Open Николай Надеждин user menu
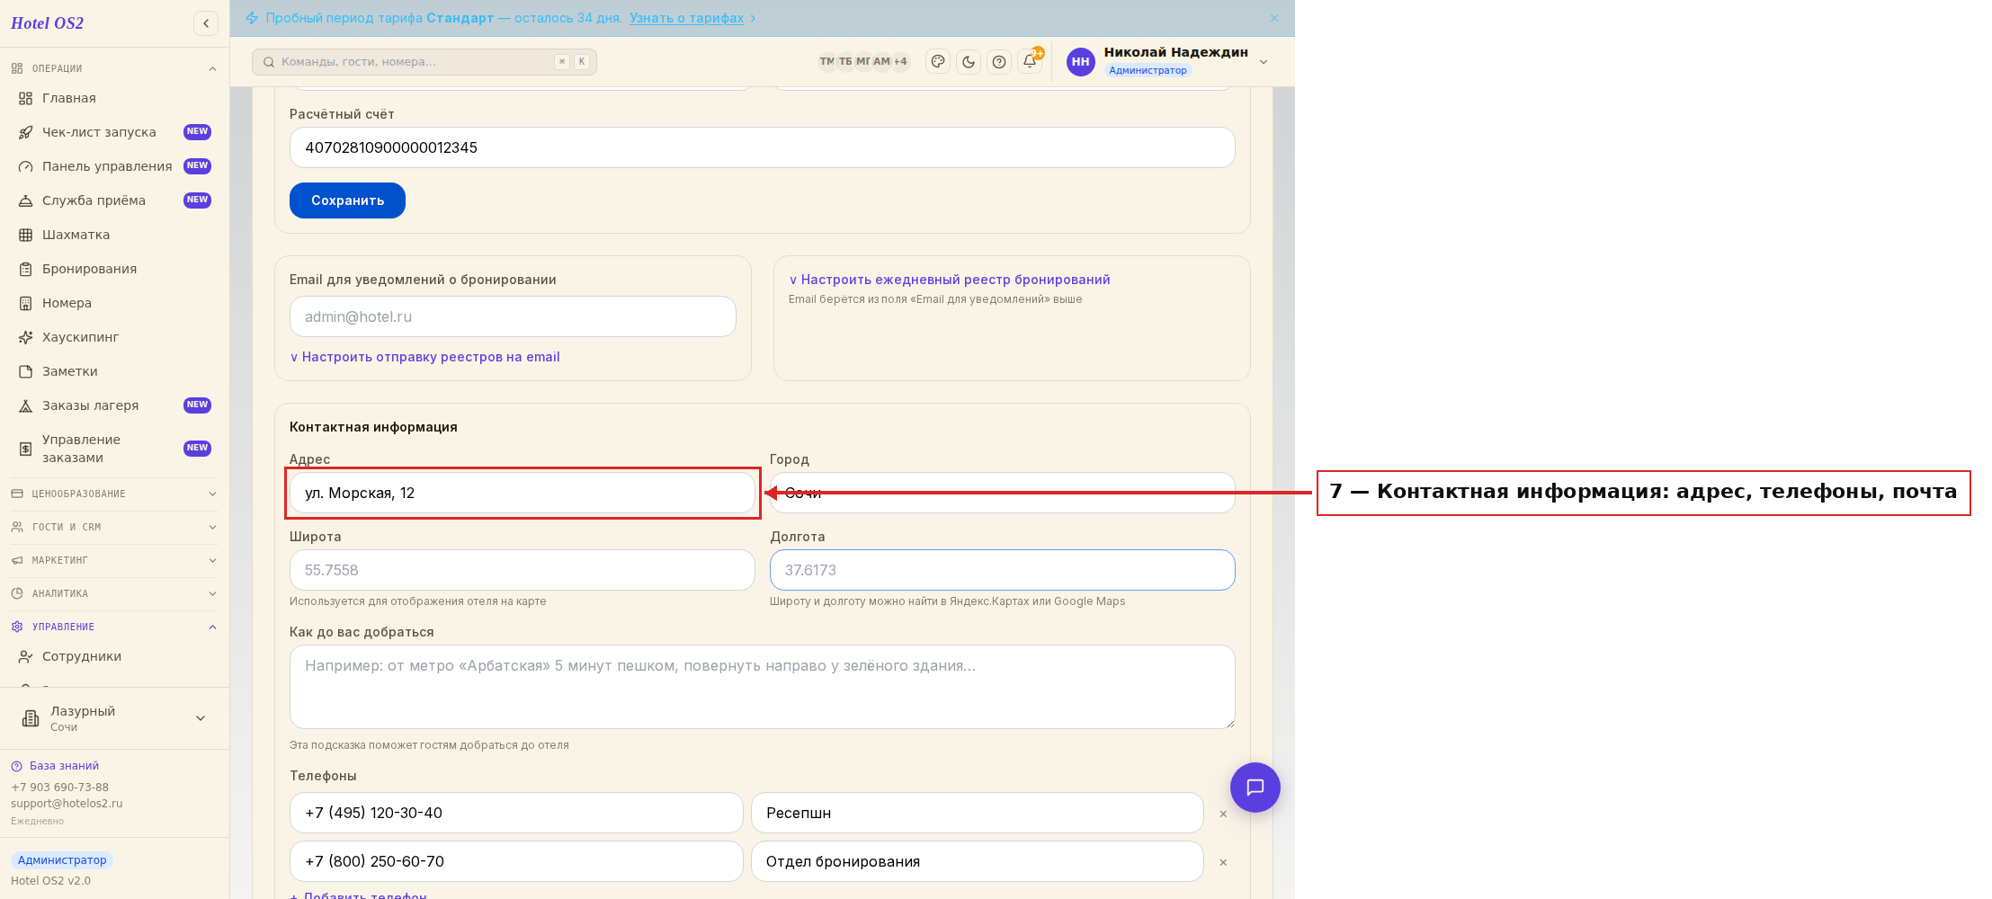Viewport: 1992px width, 899px height. tap(1167, 62)
